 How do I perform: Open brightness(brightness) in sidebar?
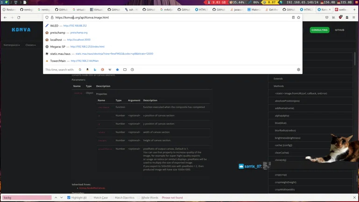287,138
